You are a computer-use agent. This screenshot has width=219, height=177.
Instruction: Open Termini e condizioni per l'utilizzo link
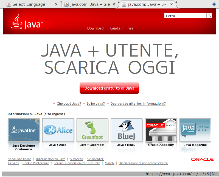(77, 163)
